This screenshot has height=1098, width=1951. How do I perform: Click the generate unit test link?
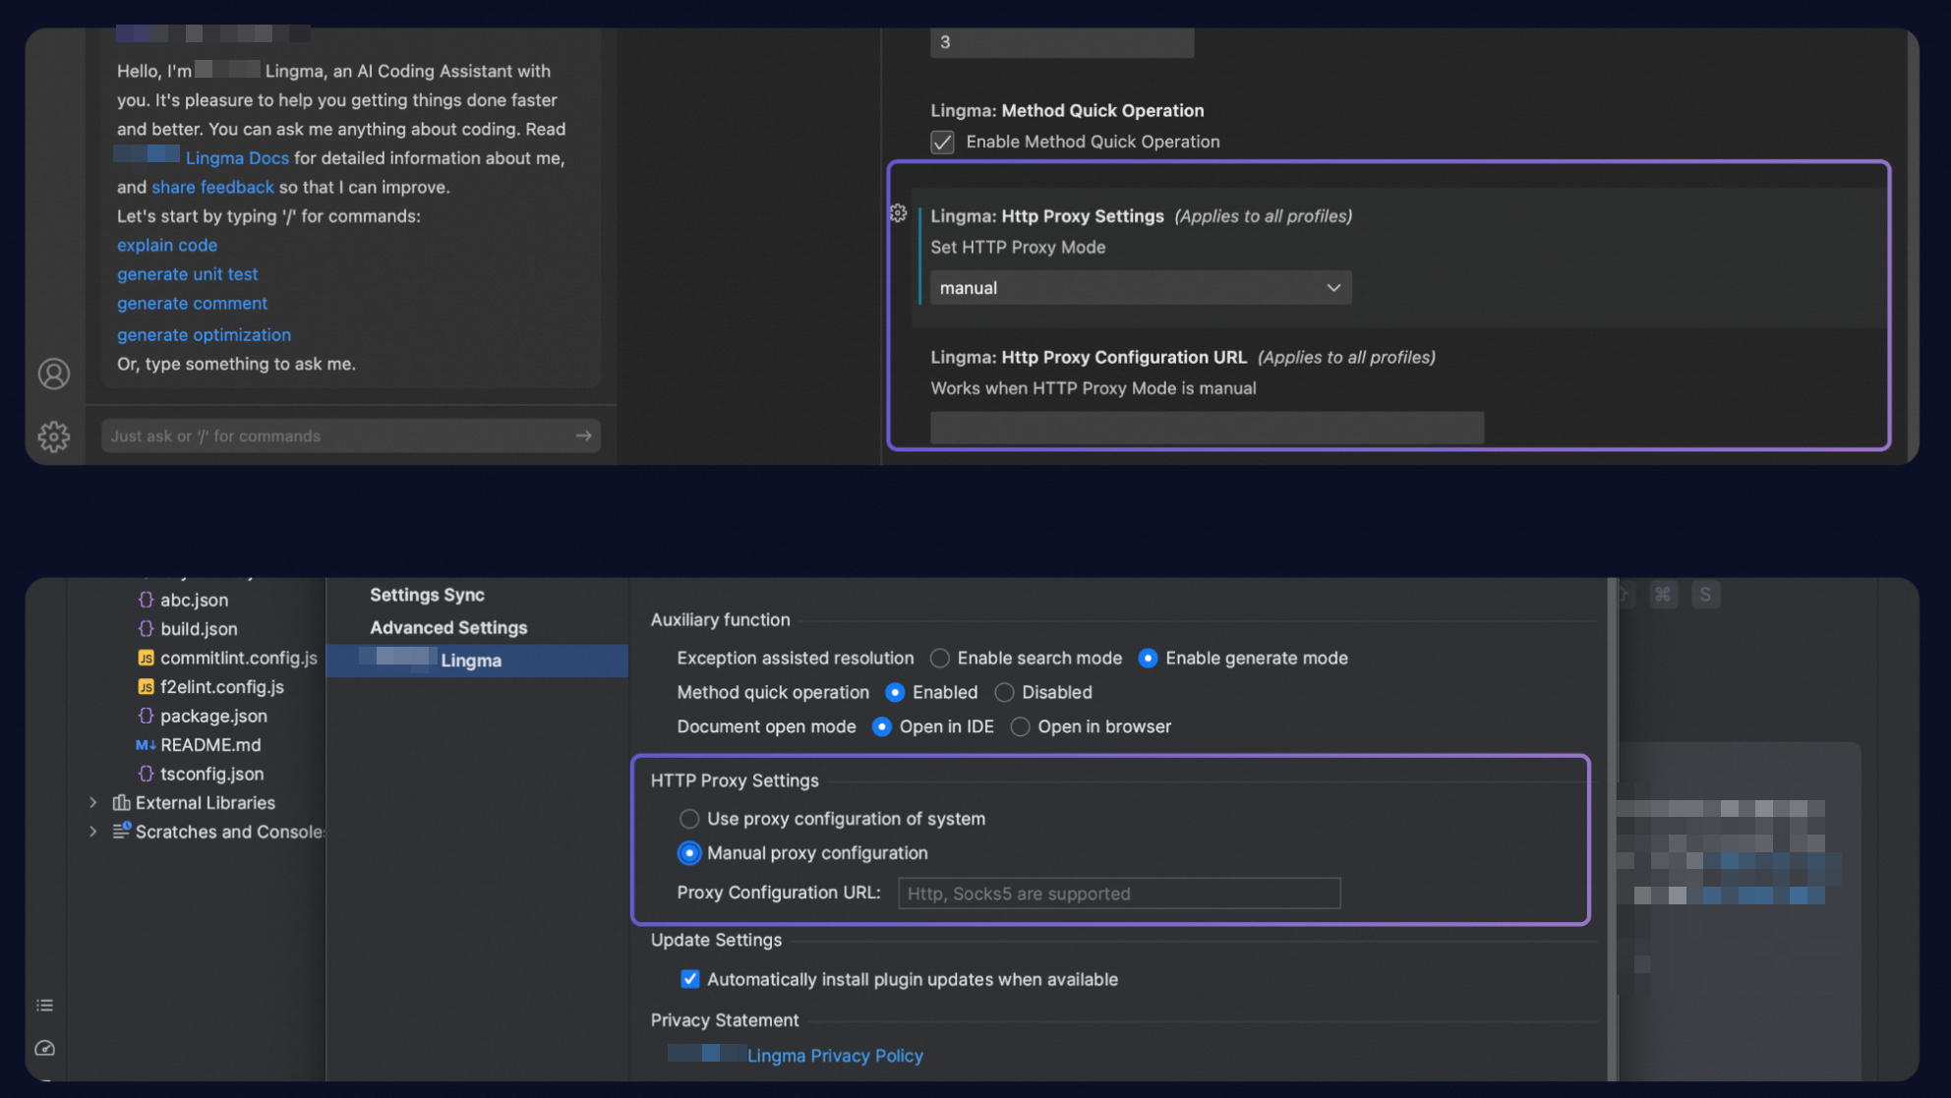187,274
